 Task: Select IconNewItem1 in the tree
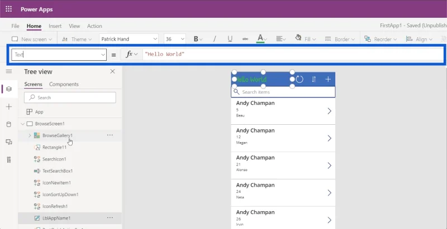56,183
